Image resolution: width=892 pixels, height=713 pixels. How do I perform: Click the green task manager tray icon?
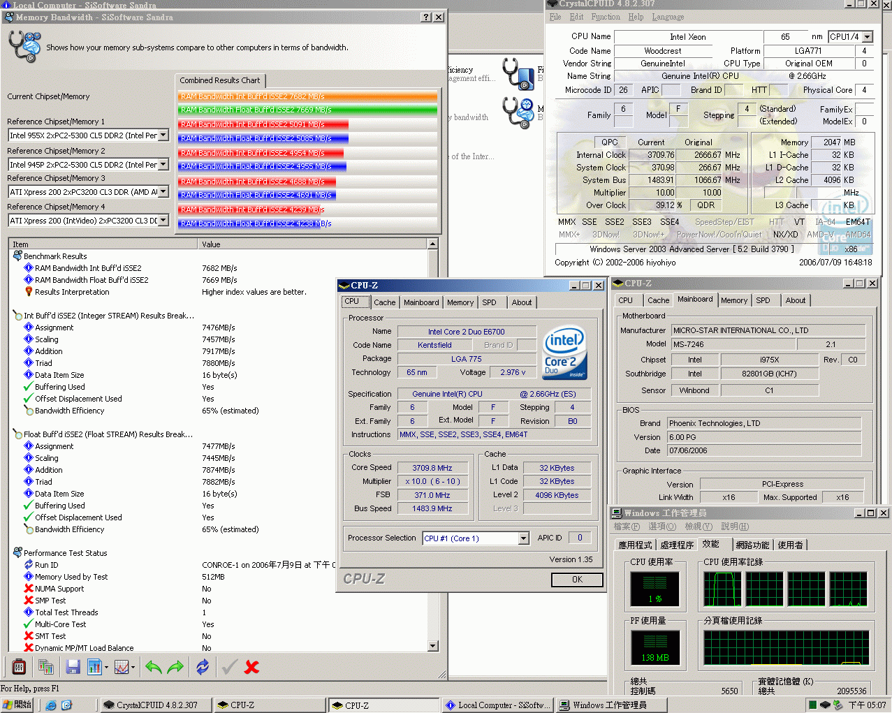tap(812, 705)
